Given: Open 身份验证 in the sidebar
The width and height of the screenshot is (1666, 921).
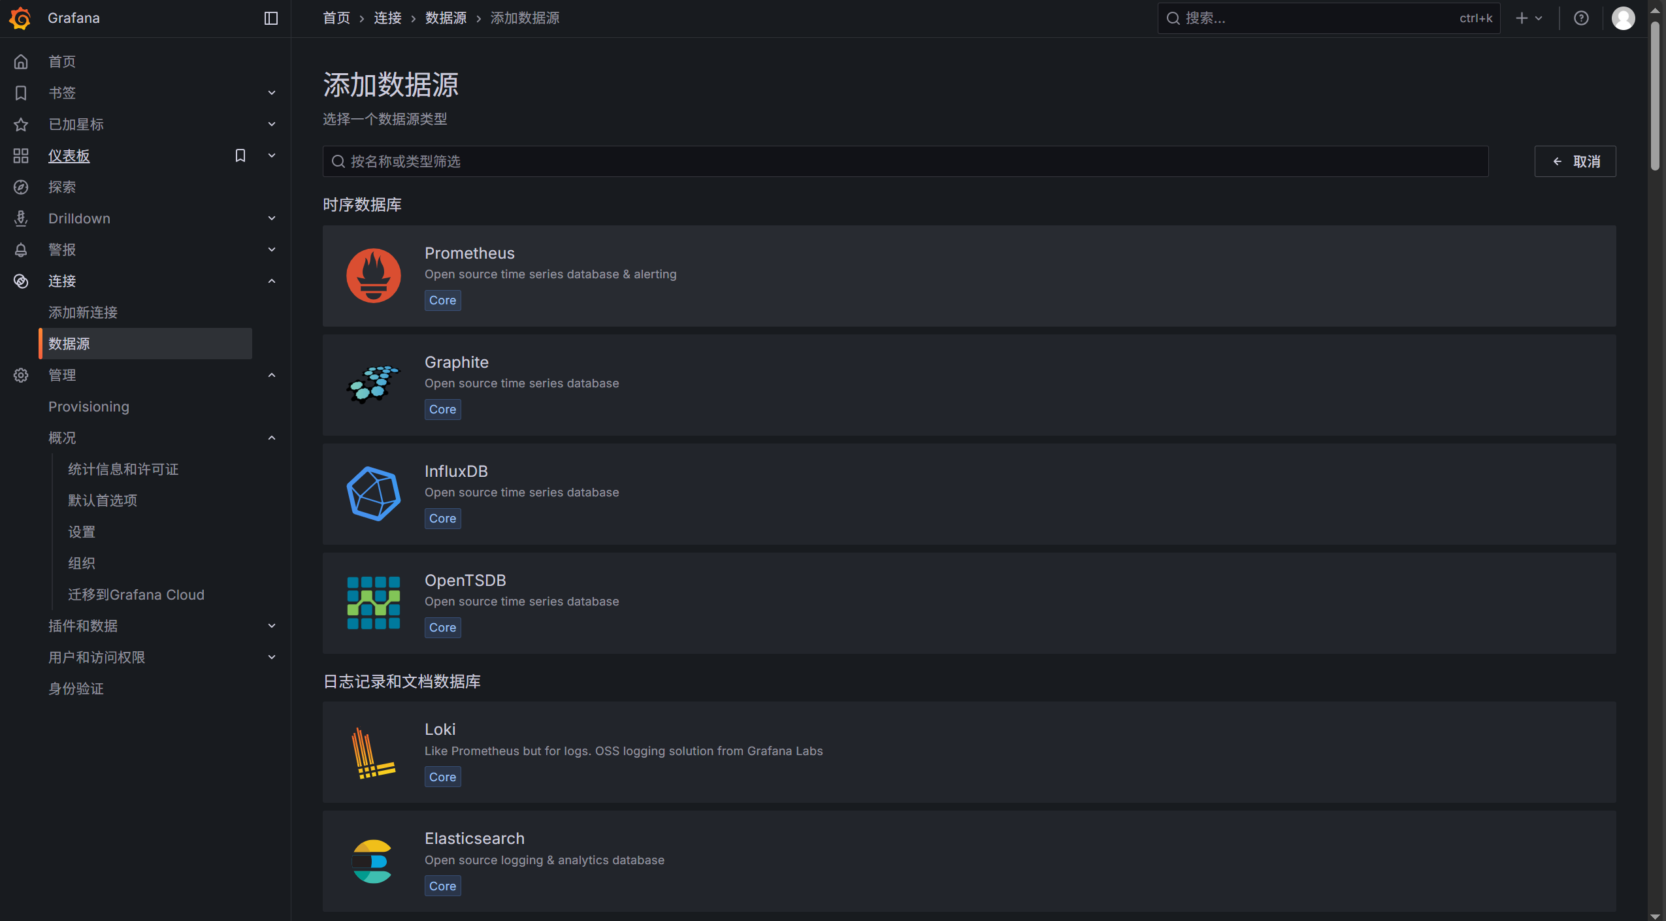Looking at the screenshot, I should click(x=76, y=688).
